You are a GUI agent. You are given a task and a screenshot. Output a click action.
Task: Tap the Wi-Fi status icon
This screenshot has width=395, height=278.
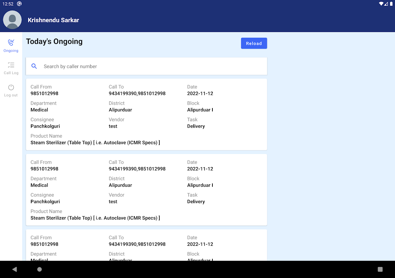381,4
